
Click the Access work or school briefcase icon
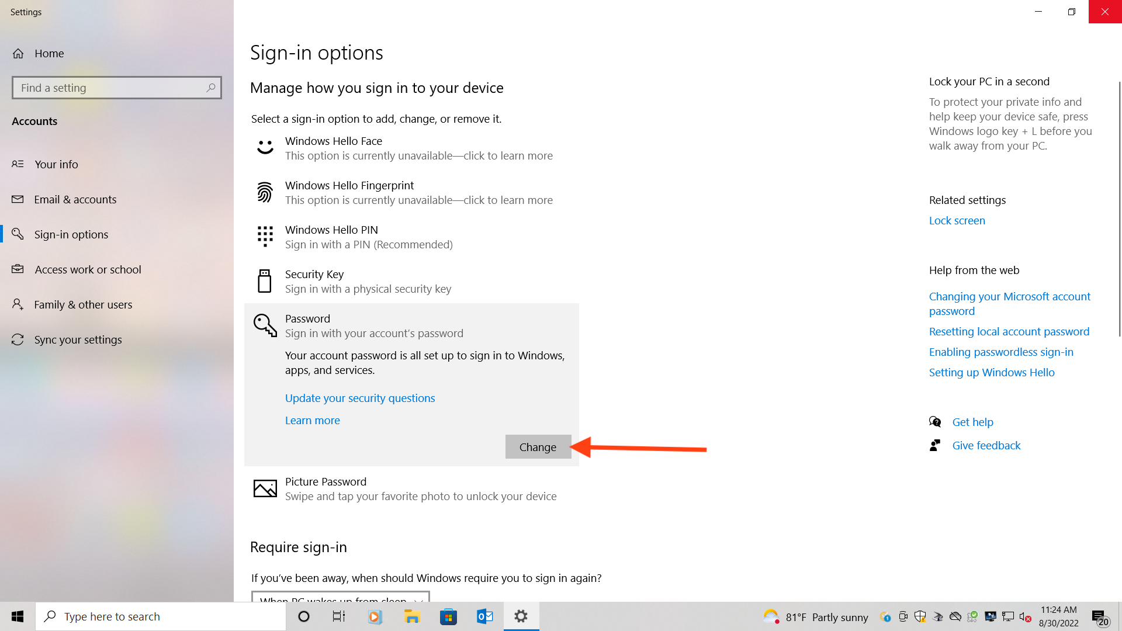tap(18, 269)
